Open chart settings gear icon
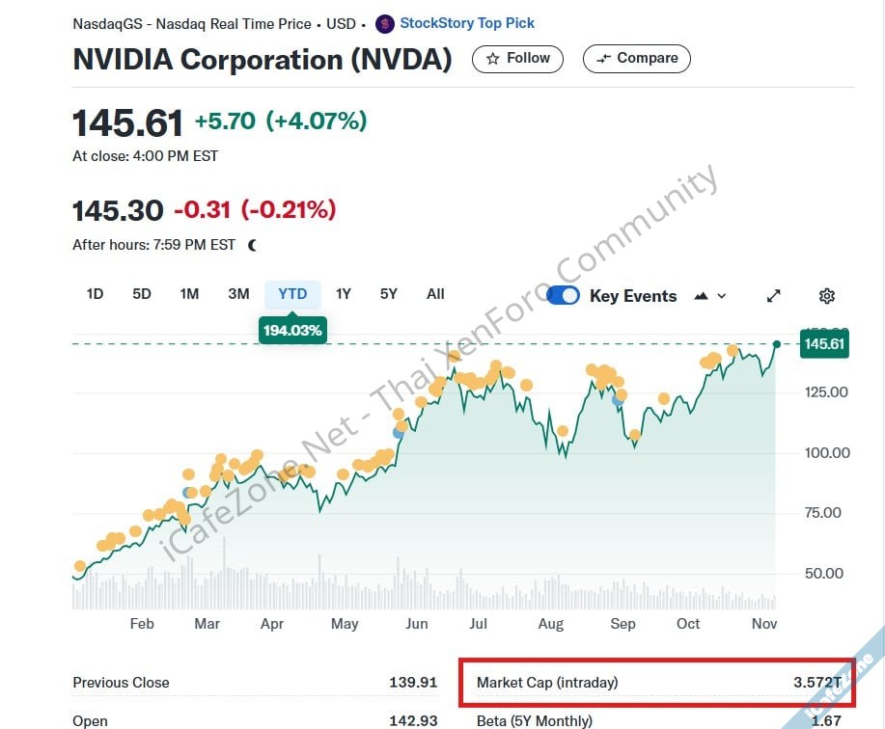Image resolution: width=885 pixels, height=729 pixels. point(826,296)
